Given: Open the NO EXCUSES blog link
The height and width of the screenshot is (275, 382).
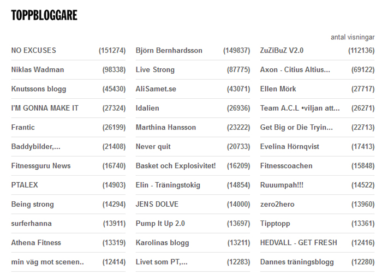Looking at the screenshot, I should 33,51.
